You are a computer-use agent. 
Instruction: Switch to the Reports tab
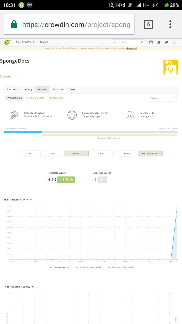pyautogui.click(x=42, y=89)
